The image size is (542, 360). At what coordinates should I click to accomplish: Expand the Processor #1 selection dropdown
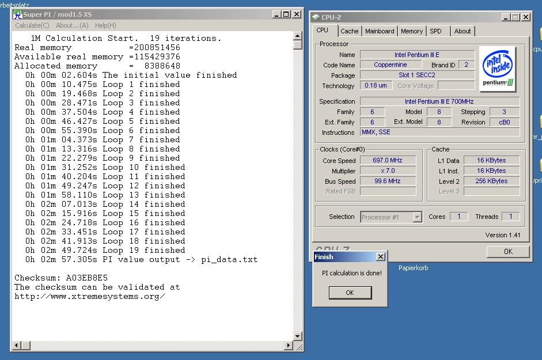coord(418,217)
